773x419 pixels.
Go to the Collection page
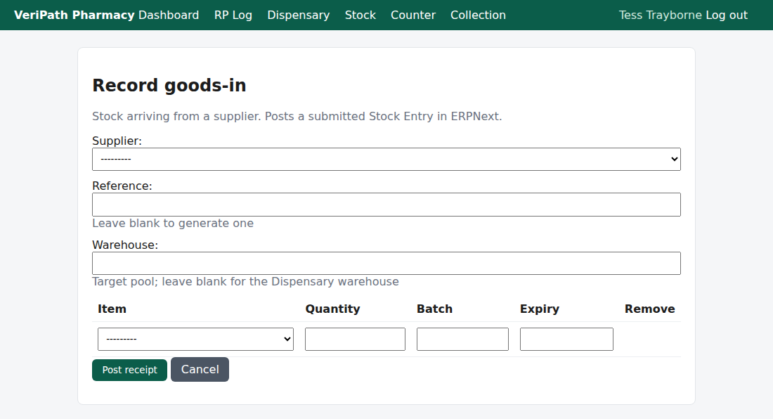[478, 15]
